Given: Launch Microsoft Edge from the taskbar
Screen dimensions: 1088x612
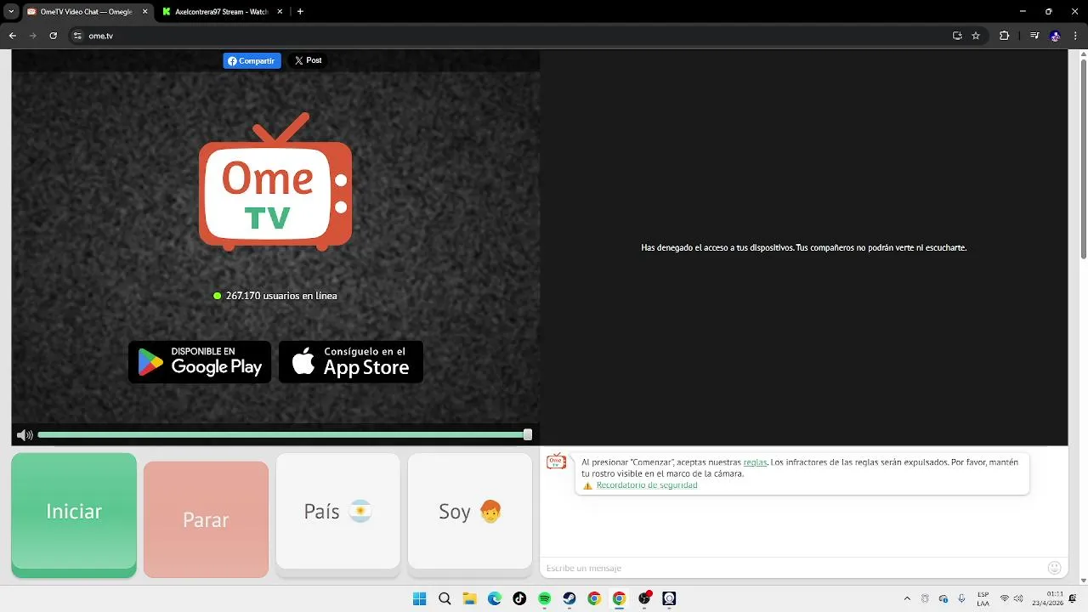Looking at the screenshot, I should point(495,598).
